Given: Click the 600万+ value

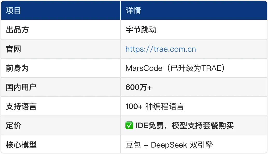Looking at the screenshot, I should click(138, 87).
